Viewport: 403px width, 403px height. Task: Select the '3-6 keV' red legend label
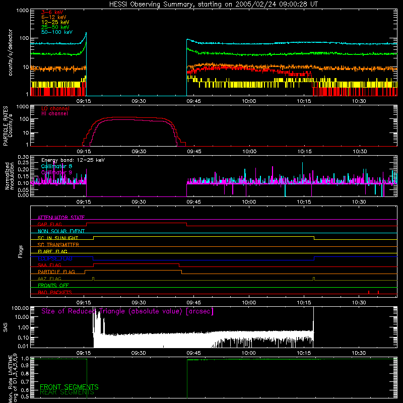point(52,12)
